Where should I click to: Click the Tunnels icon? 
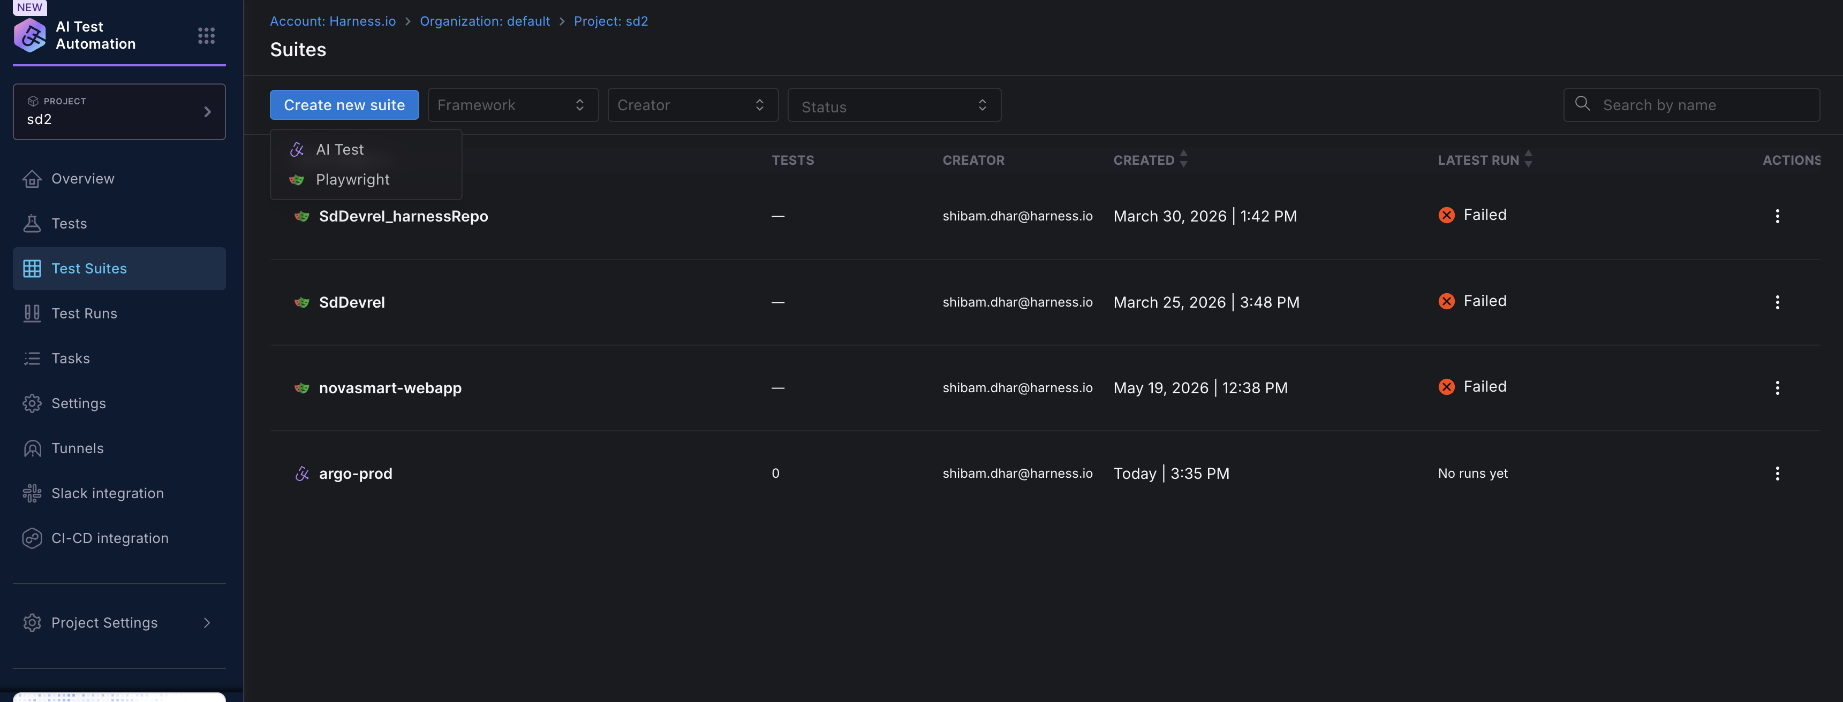point(32,448)
